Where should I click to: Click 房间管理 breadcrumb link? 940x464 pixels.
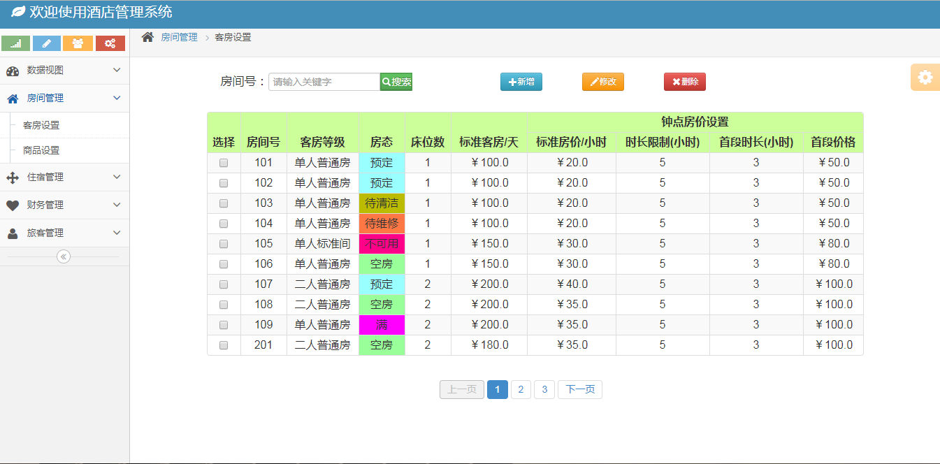tap(179, 37)
